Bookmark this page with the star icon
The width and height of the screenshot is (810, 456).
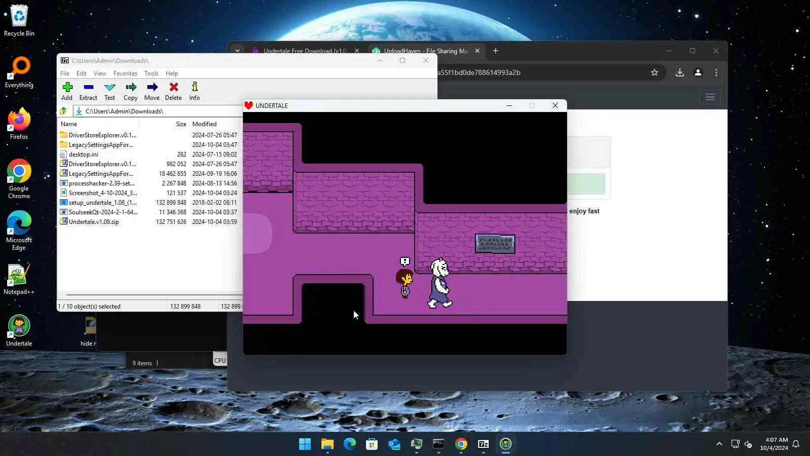click(x=655, y=72)
